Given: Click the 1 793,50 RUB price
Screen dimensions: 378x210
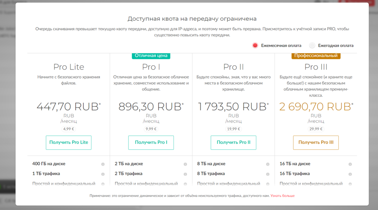Looking at the screenshot, I should [233, 107].
